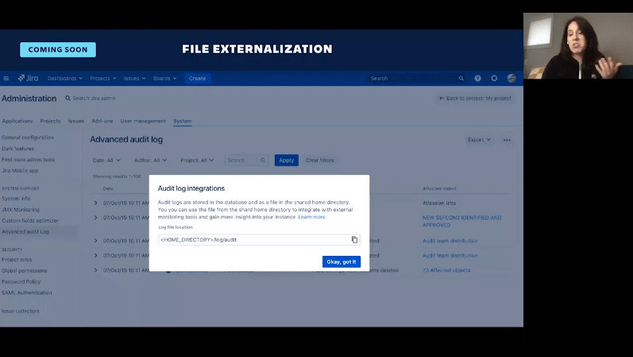633x357 pixels.
Task: Open the user profile avatar
Action: click(x=511, y=79)
